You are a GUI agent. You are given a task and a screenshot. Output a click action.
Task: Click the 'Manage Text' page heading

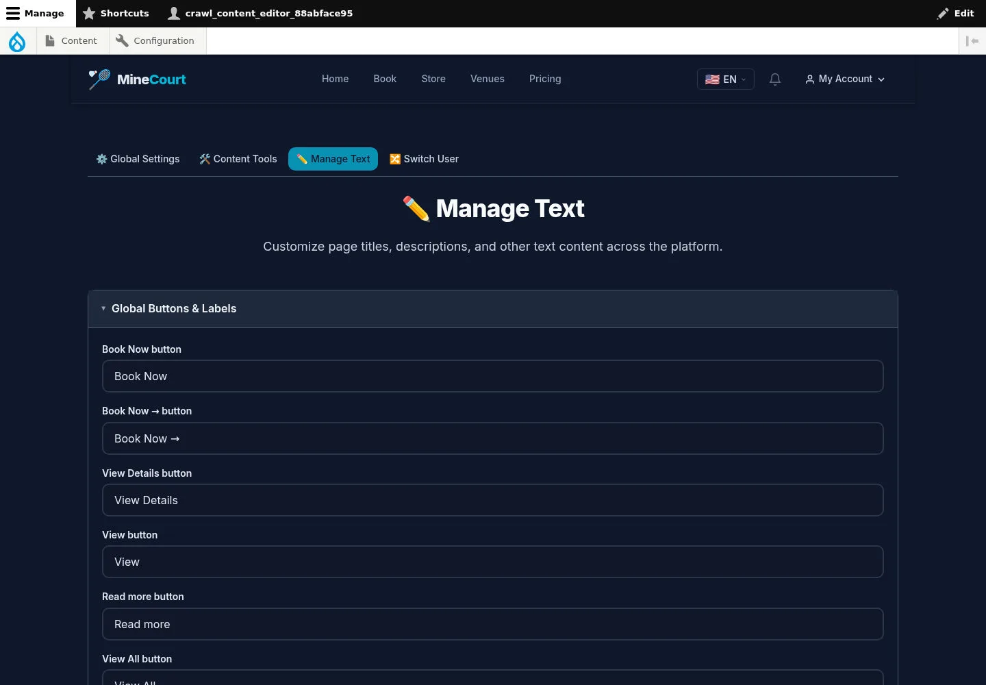point(493,209)
